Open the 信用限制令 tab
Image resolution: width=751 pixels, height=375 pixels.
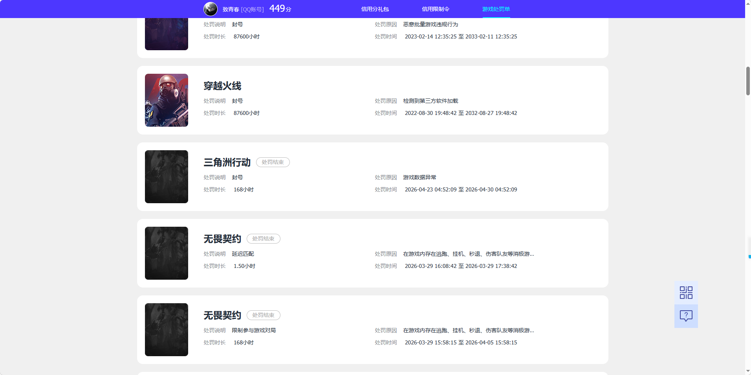click(x=436, y=9)
